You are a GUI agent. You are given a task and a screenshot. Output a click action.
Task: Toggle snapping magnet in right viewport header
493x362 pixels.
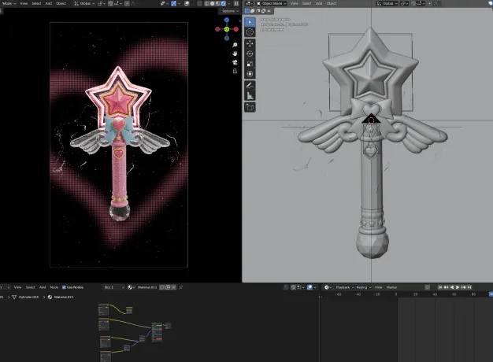[413, 3]
